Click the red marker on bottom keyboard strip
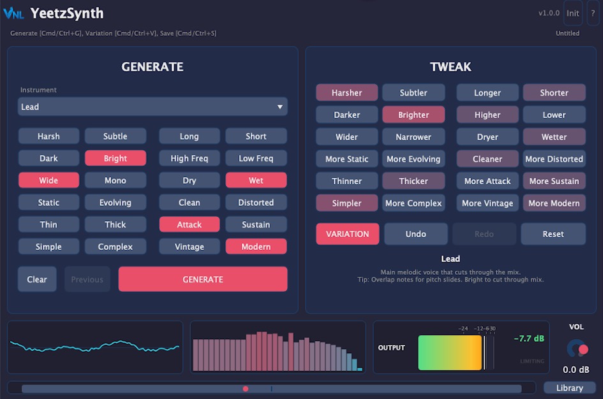The height and width of the screenshot is (399, 603). (246, 388)
